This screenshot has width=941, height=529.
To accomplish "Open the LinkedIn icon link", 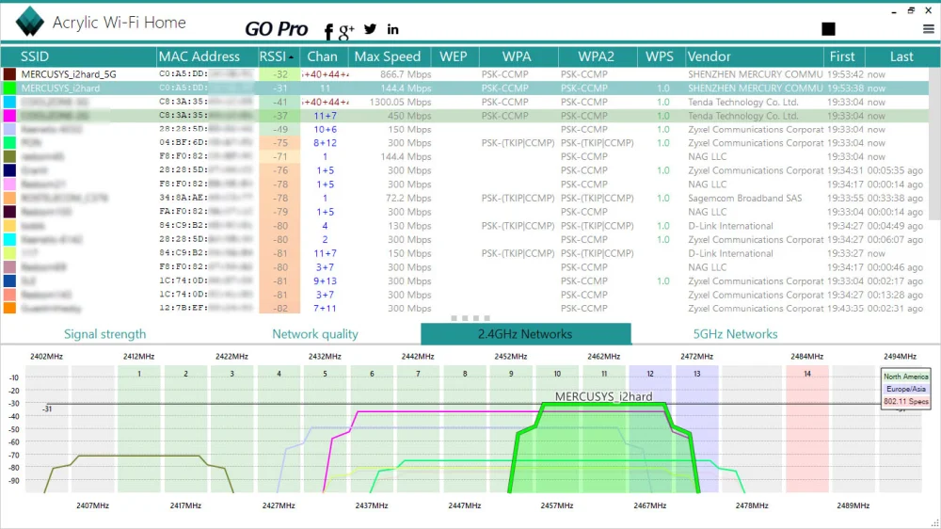I will (x=392, y=30).
